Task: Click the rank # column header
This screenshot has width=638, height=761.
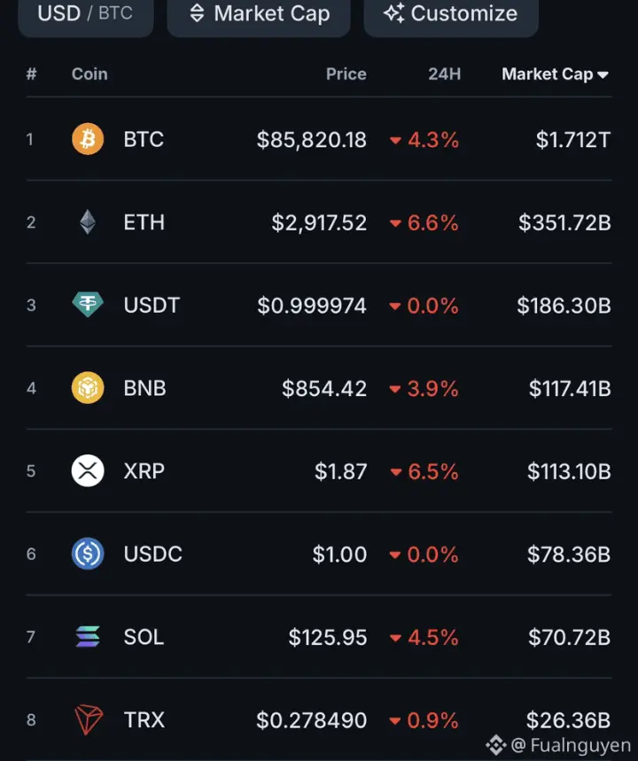Action: (32, 74)
